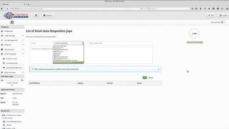
Task: Click the disk space usage progress bar
Action: tap(11, 80)
